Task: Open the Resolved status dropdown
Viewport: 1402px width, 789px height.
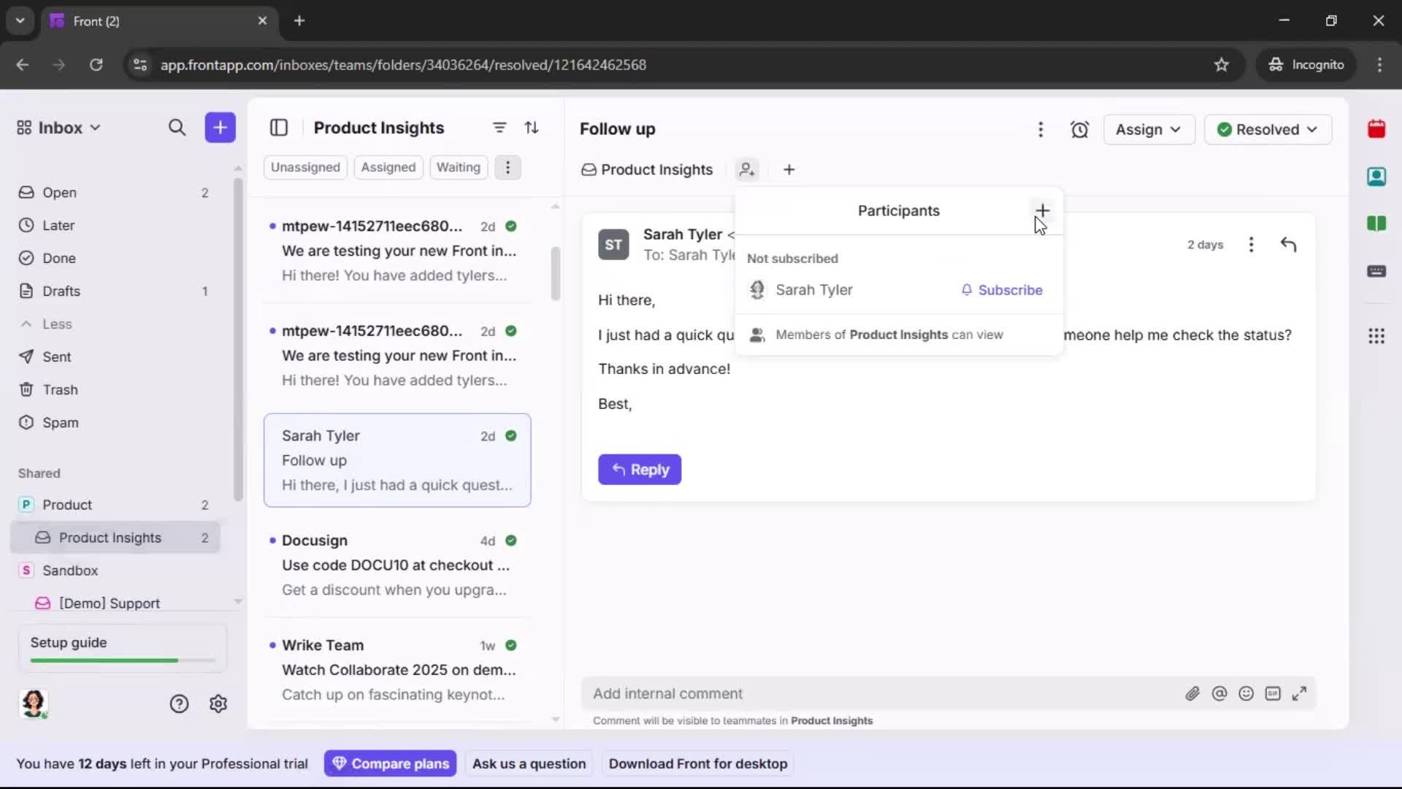Action: coord(1268,129)
